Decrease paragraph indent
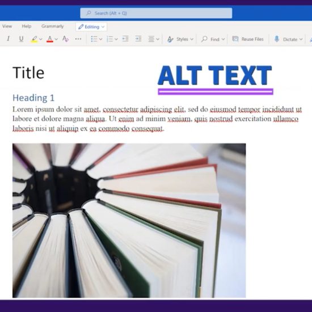 click(125, 39)
